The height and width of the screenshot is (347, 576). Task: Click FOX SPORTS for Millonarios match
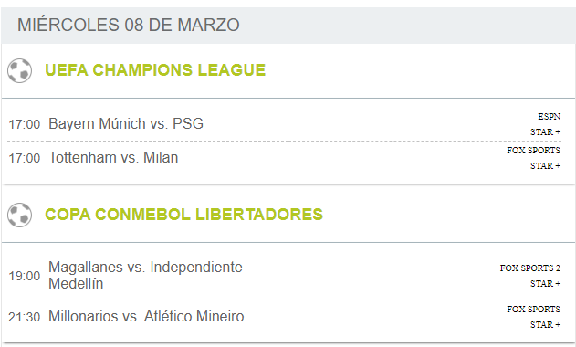point(534,310)
